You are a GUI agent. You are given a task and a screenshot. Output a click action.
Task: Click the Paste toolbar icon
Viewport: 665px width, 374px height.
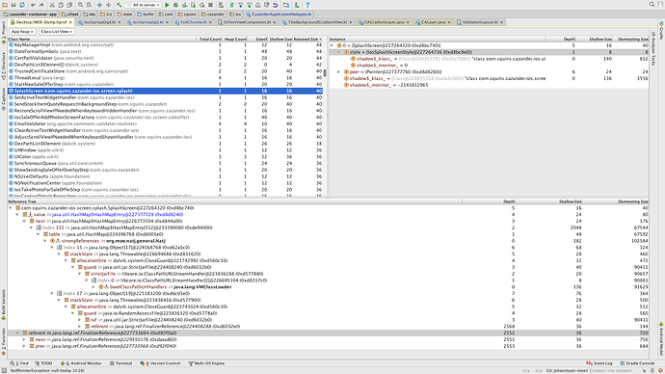point(69,5)
